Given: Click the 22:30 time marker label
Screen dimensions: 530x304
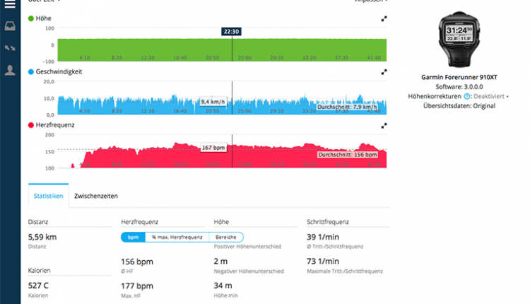Looking at the screenshot, I should pyautogui.click(x=232, y=31).
